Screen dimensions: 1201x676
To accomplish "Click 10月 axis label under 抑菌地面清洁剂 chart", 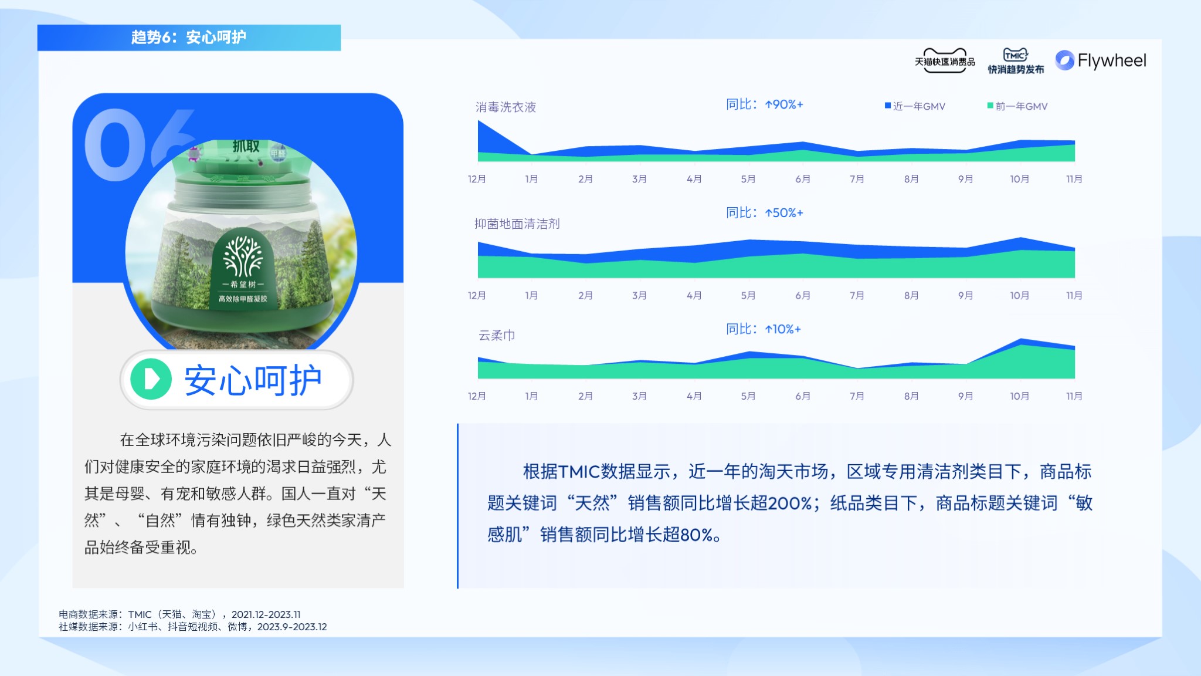I will tap(1020, 295).
